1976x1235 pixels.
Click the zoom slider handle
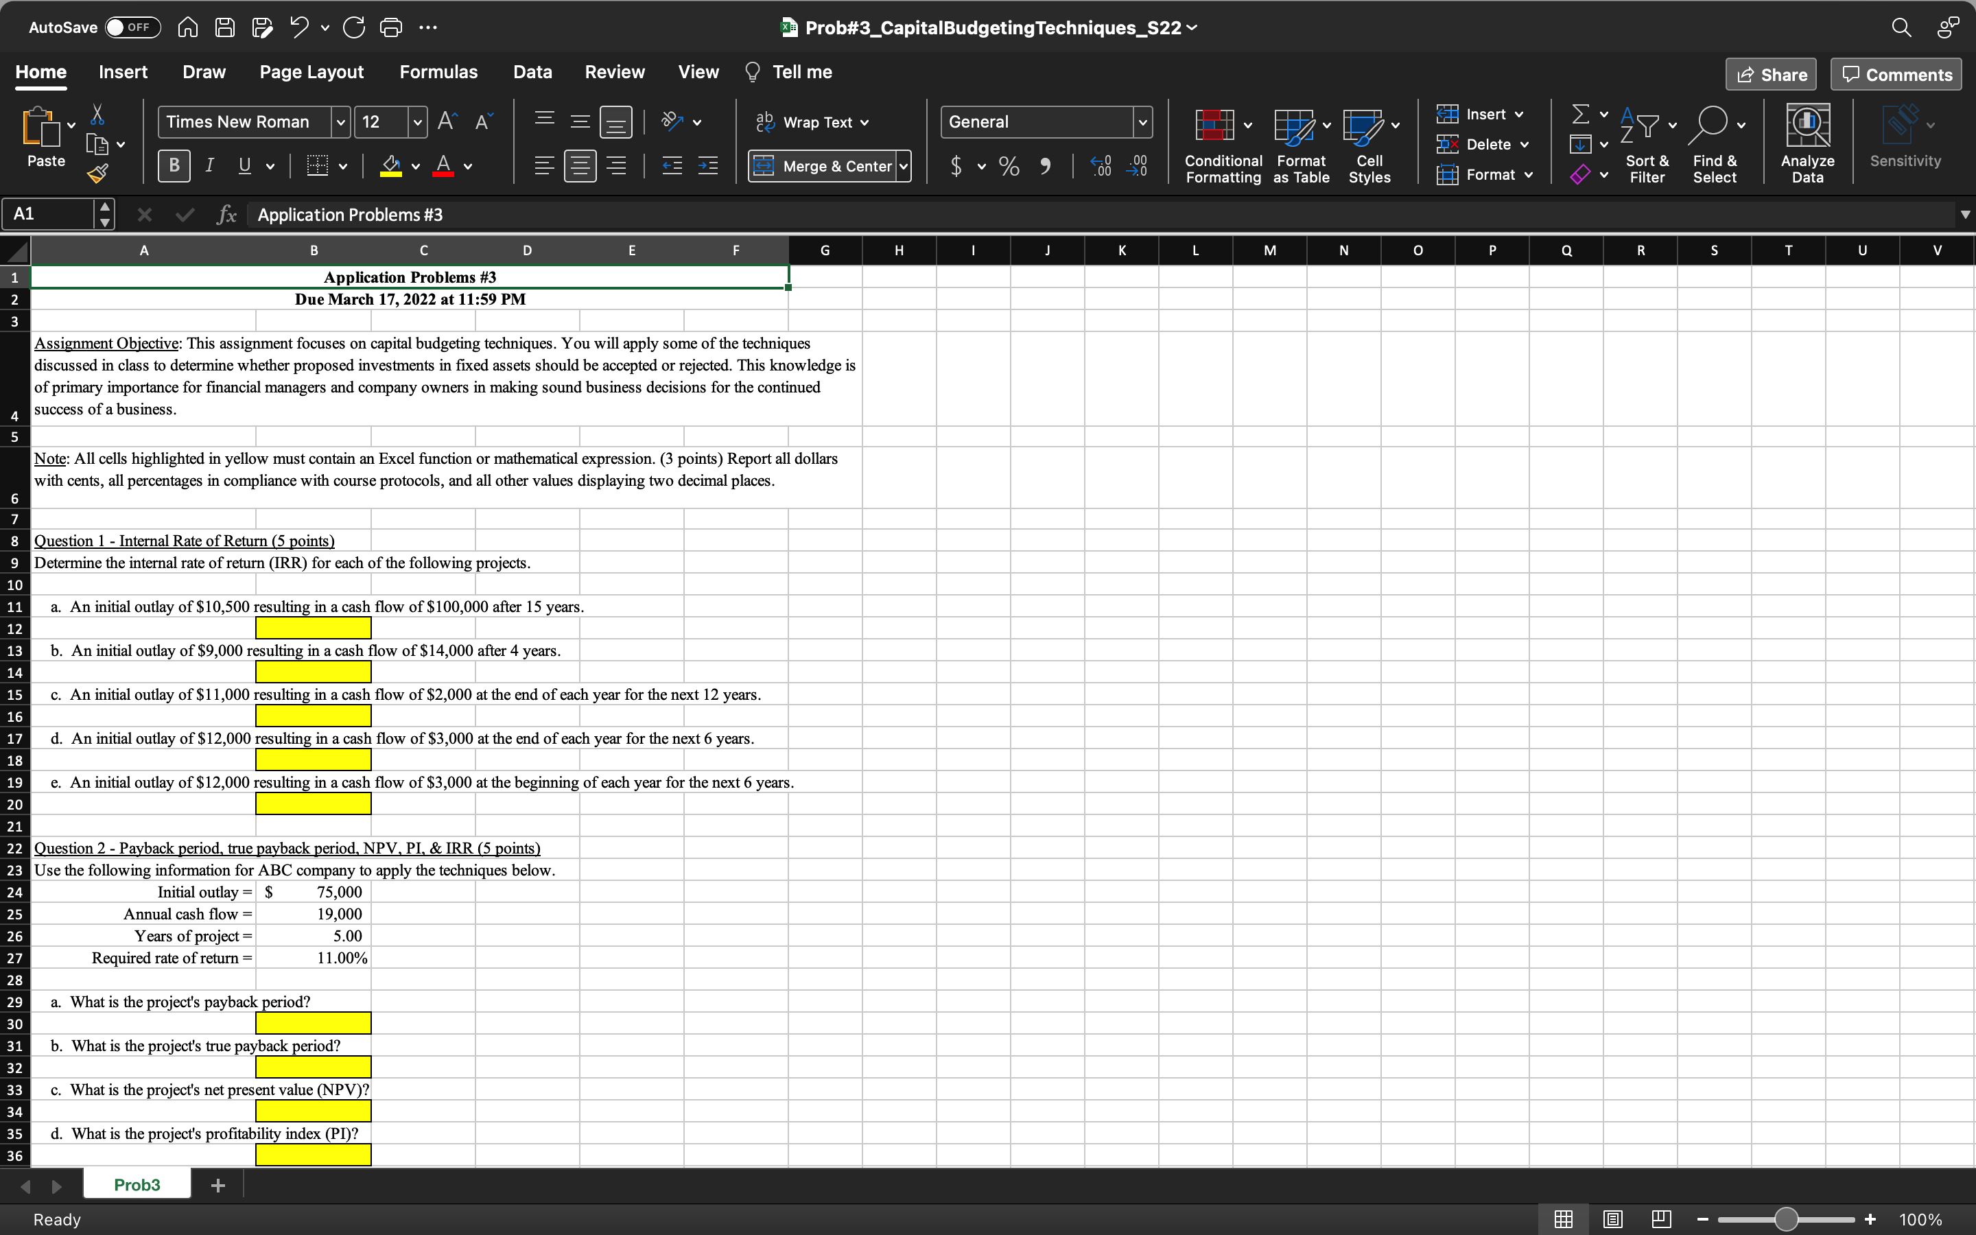[x=1786, y=1219]
